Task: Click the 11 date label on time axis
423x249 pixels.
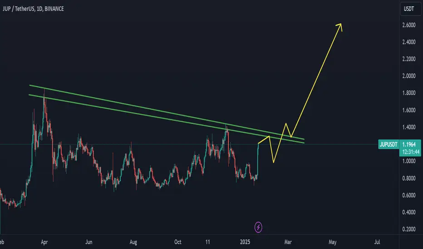Action: [x=207, y=242]
